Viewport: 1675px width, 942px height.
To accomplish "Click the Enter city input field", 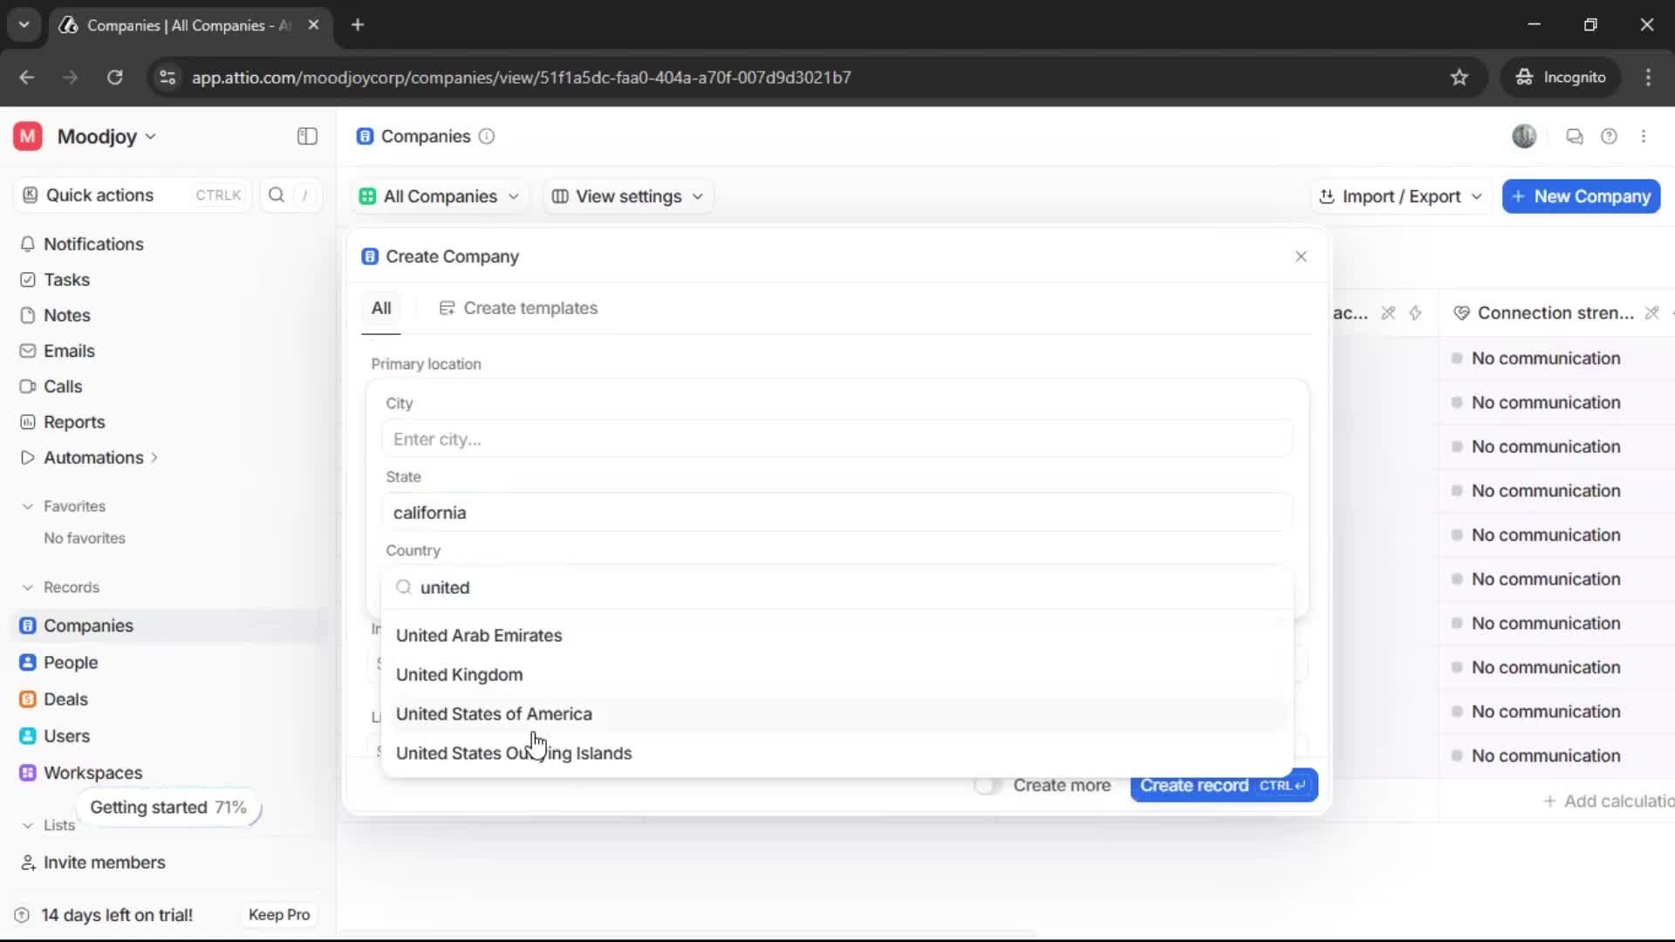I will (x=836, y=439).
